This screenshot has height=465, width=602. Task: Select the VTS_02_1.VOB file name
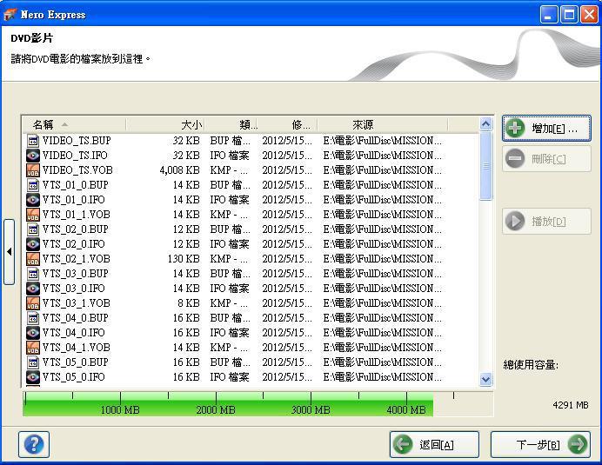pyautogui.click(x=77, y=259)
